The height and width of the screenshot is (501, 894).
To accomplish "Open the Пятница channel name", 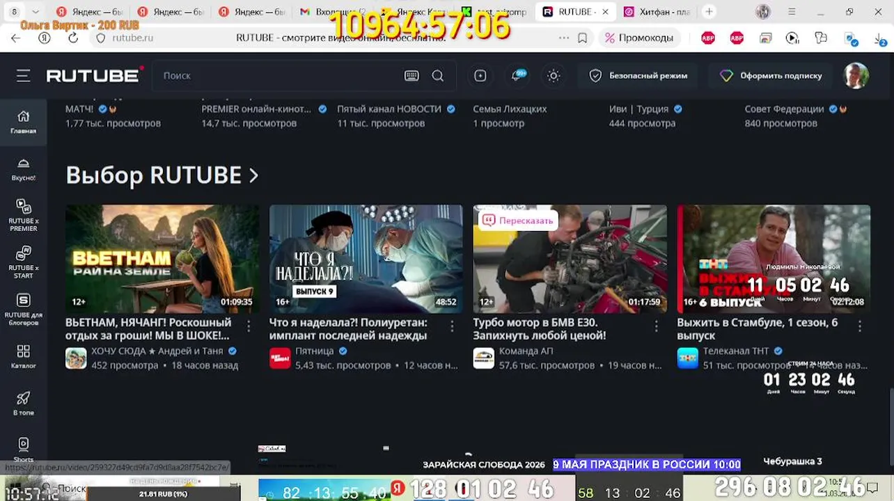I will [315, 351].
